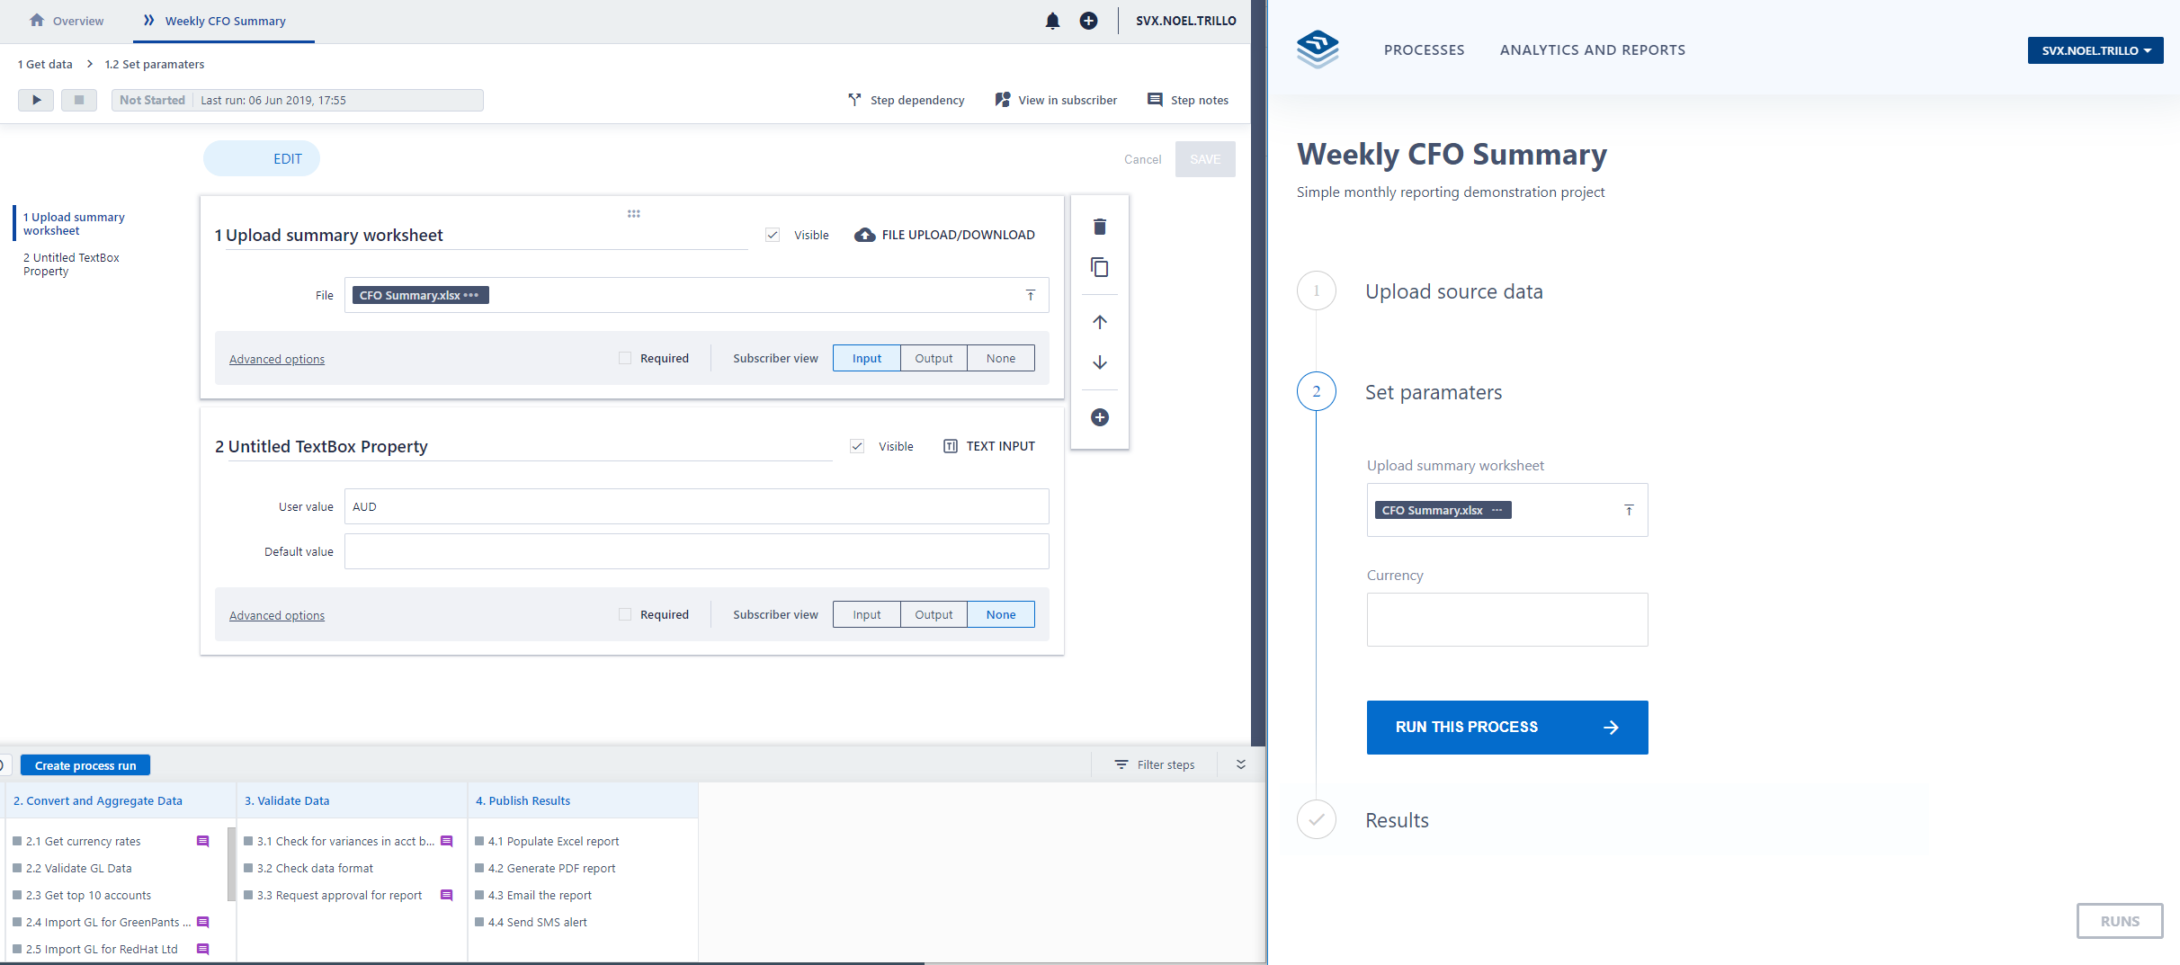Open Step notes panel
This screenshot has height=965, width=2180.
[x=1187, y=100]
